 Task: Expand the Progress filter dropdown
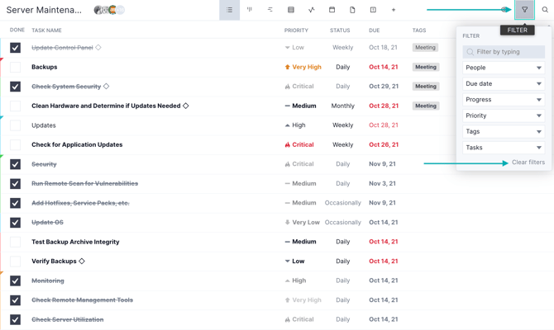click(x=504, y=100)
